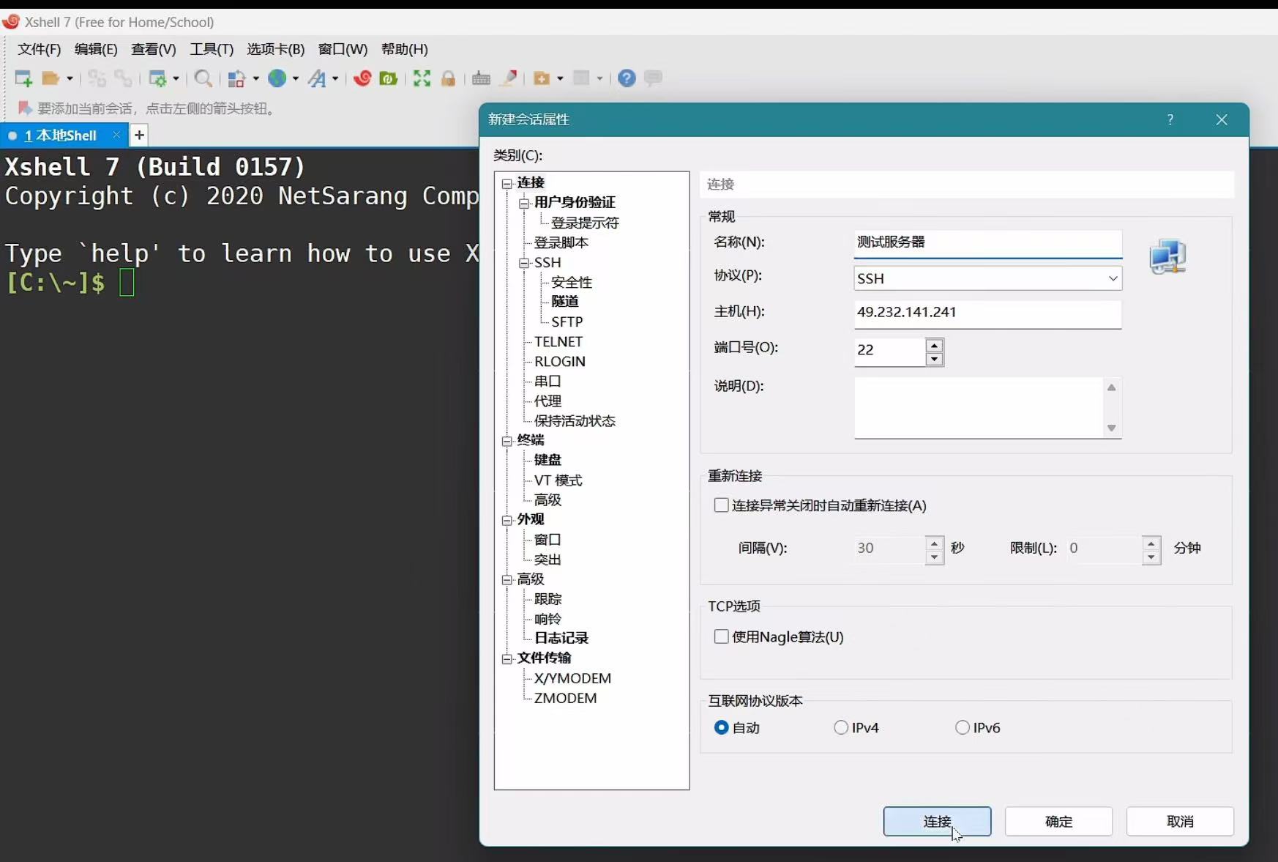Collapse the 文件传输 tree node
Screen dimensions: 1278x862
(x=507, y=659)
